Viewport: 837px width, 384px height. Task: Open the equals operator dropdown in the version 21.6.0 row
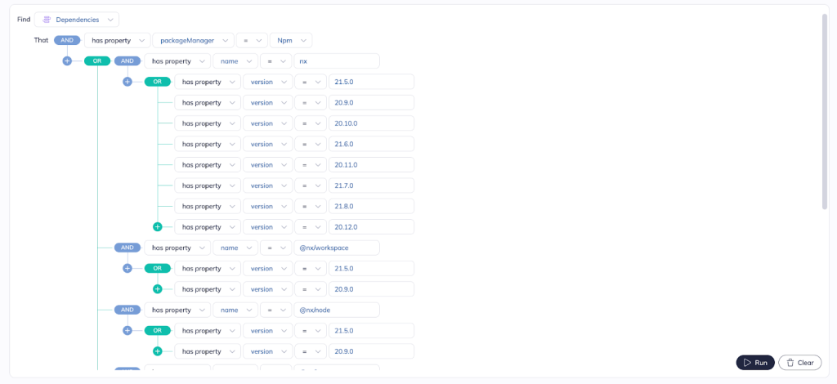[309, 144]
